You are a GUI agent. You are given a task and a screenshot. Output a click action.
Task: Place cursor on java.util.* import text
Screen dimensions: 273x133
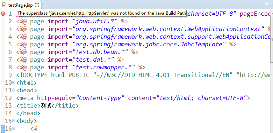pos(95,22)
